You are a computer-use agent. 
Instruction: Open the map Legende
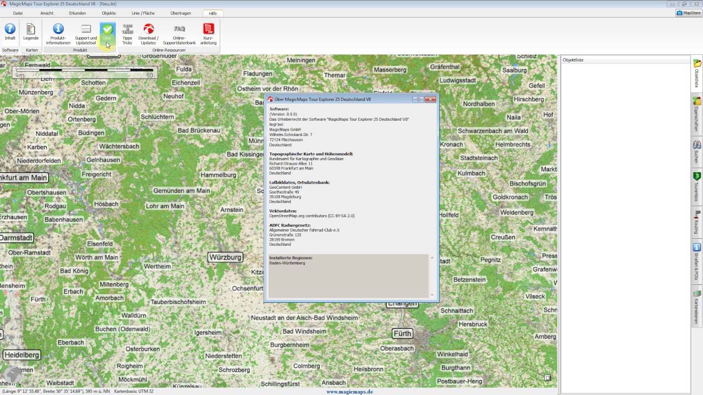click(x=31, y=33)
